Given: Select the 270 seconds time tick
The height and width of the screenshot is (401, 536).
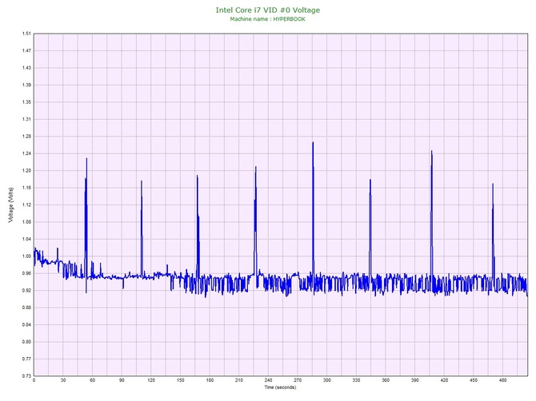Looking at the screenshot, I should pyautogui.click(x=298, y=380).
